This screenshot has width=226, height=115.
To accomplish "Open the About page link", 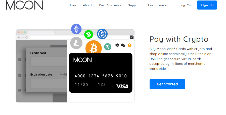I will click(x=87, y=5).
